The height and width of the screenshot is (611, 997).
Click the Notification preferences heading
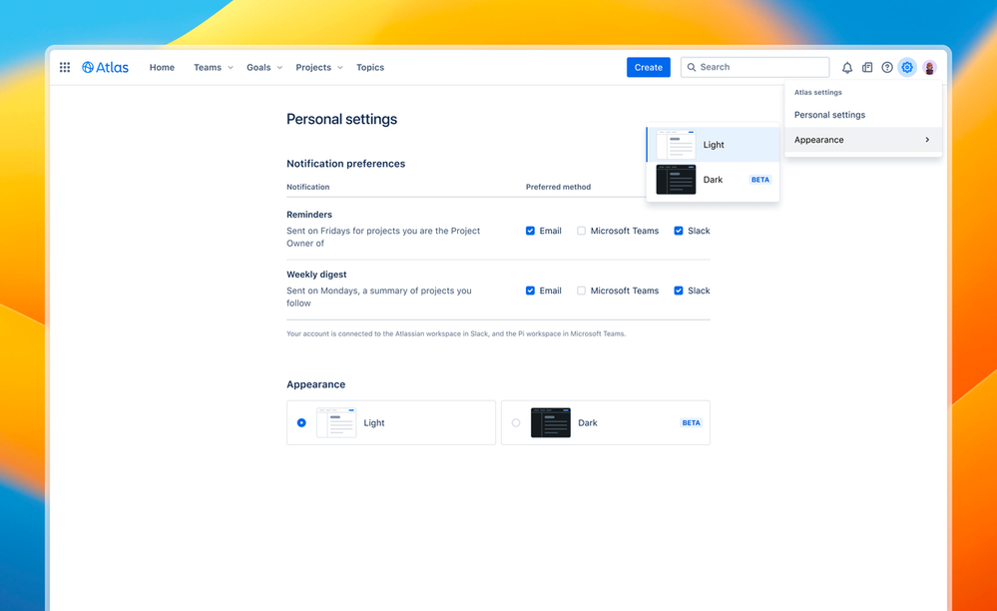tap(346, 164)
